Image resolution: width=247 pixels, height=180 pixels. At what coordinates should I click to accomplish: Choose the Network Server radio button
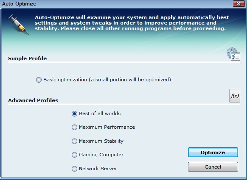(x=74, y=169)
